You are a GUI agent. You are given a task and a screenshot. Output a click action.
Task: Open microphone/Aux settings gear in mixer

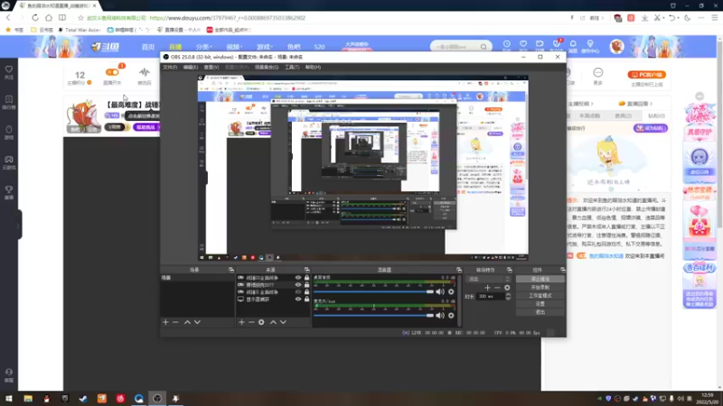[x=451, y=315]
